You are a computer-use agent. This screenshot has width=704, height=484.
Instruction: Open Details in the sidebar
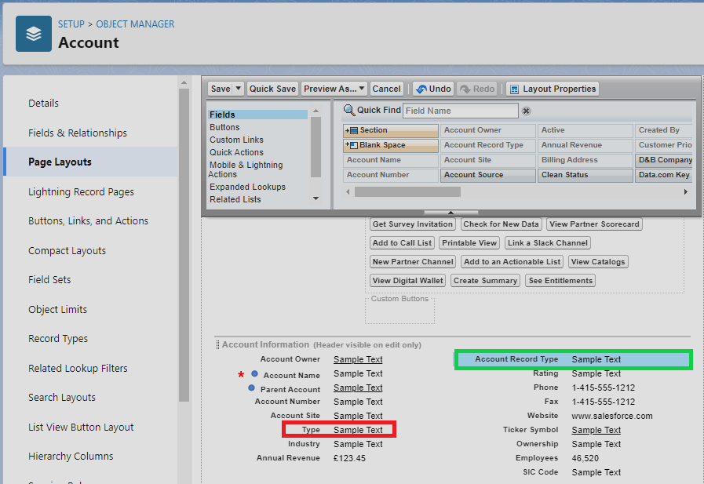click(x=43, y=104)
